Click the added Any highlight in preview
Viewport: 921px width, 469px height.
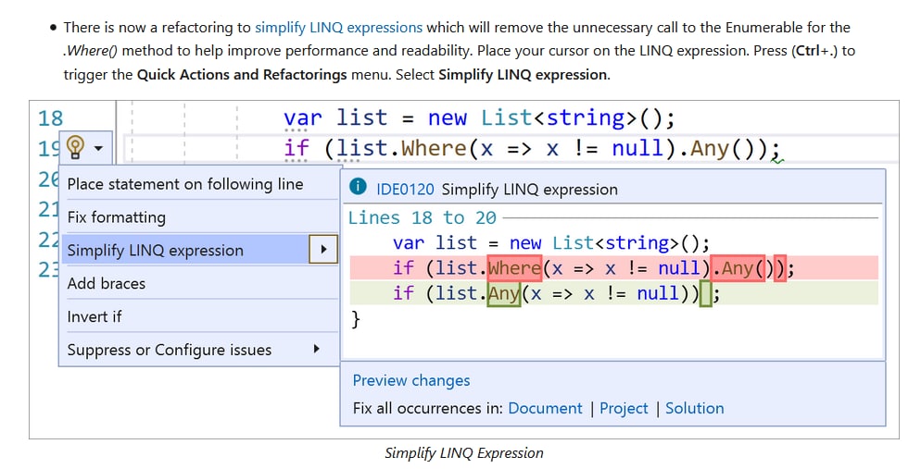[x=504, y=293]
